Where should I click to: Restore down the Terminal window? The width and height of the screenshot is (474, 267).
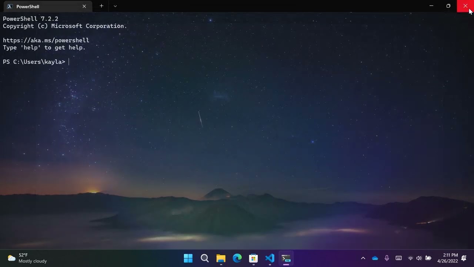(x=448, y=6)
